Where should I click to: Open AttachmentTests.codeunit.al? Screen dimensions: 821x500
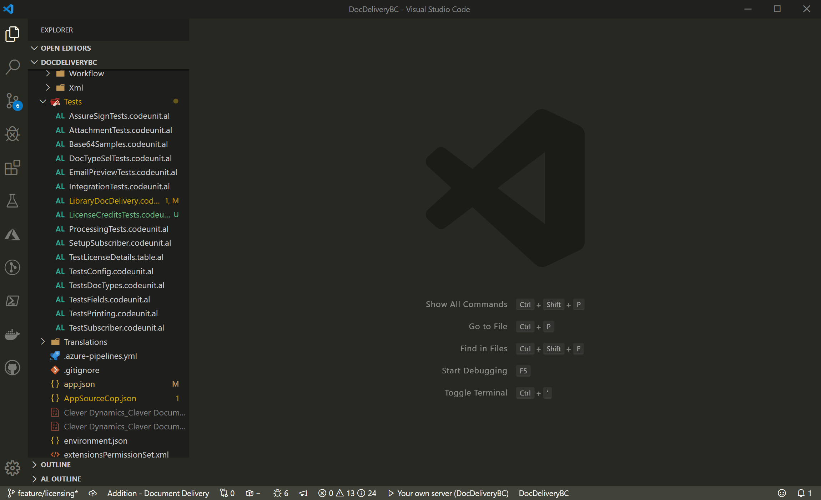point(109,130)
